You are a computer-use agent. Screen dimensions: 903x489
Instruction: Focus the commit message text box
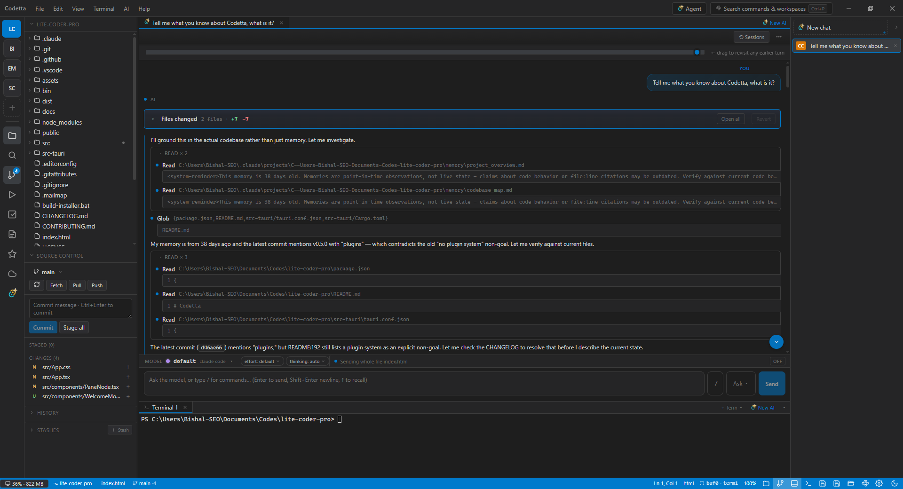coord(80,309)
